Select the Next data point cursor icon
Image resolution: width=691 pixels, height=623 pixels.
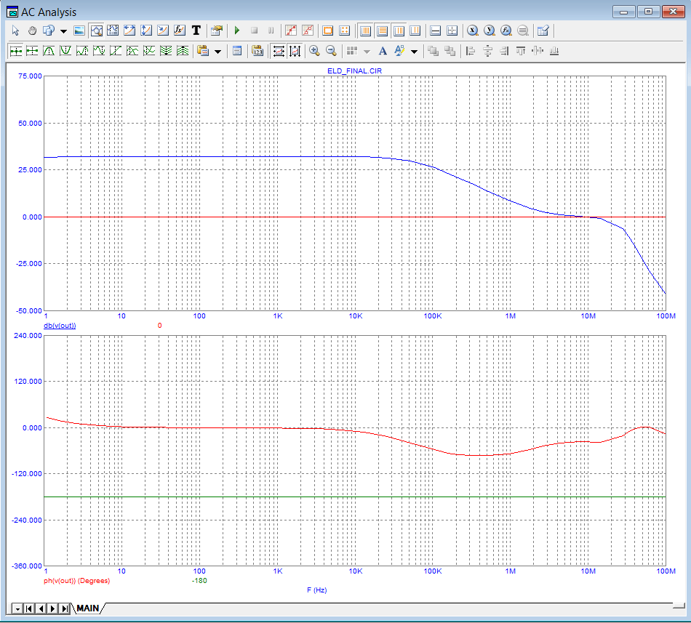click(x=16, y=51)
